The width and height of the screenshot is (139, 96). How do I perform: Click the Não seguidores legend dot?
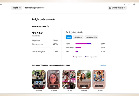click(85, 57)
